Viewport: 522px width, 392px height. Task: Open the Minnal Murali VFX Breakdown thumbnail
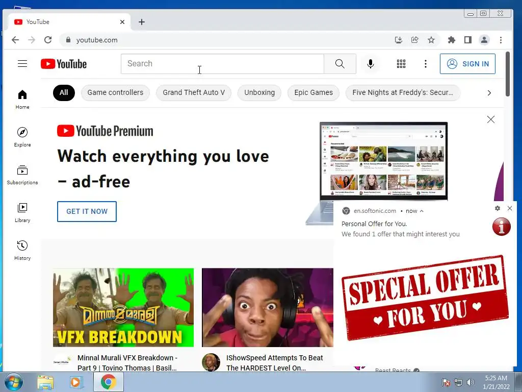pyautogui.click(x=123, y=307)
